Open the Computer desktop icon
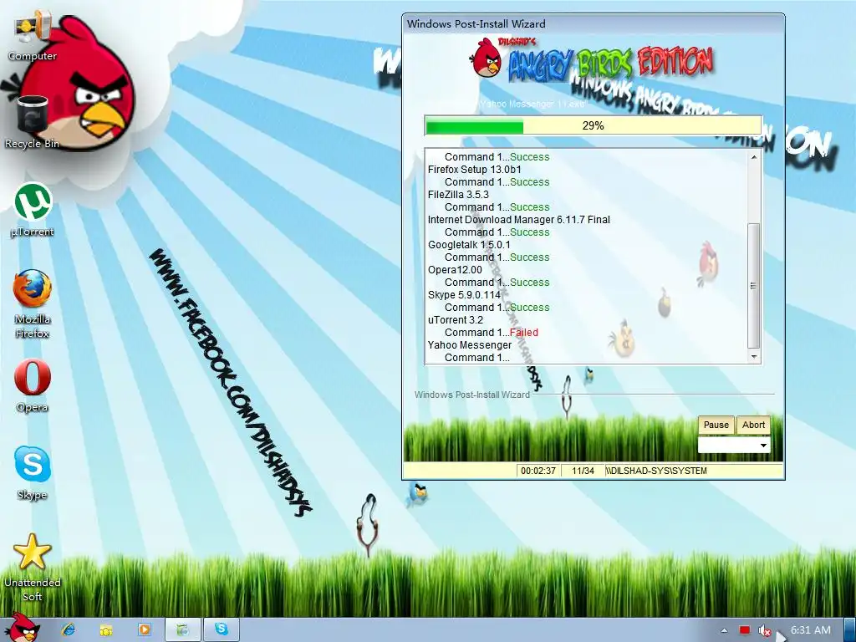This screenshot has width=856, height=642. click(x=33, y=36)
